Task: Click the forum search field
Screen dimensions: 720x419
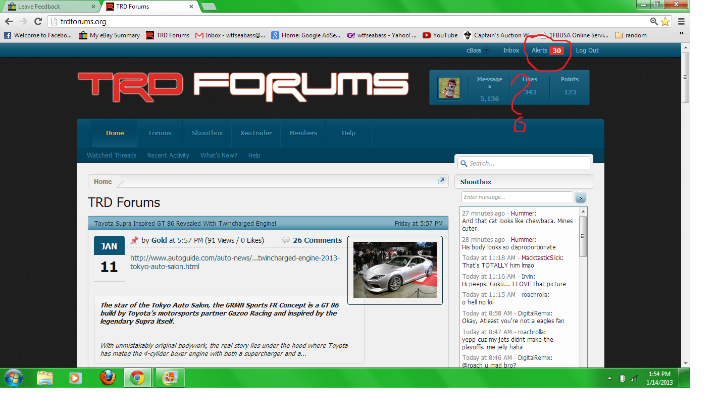Action: (524, 163)
